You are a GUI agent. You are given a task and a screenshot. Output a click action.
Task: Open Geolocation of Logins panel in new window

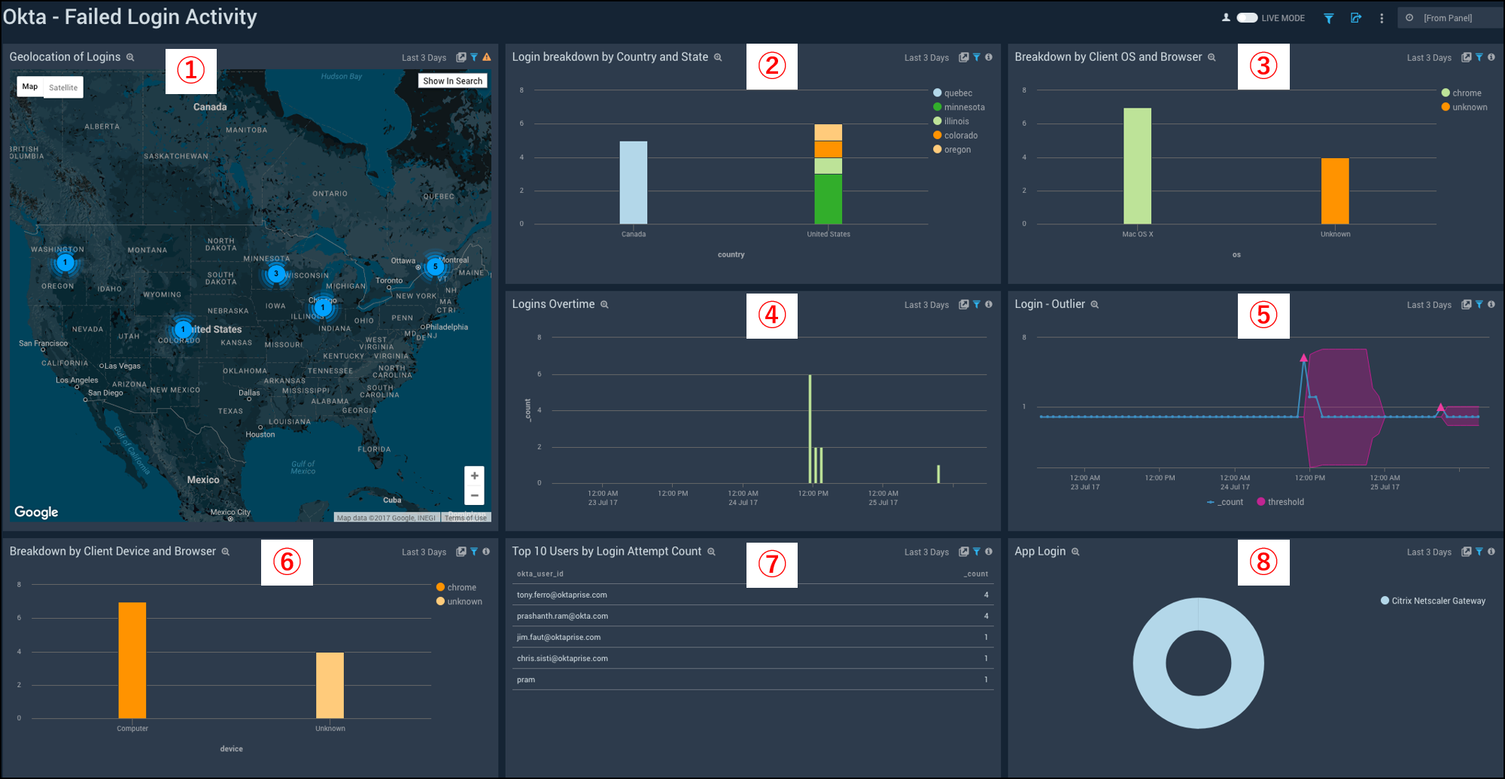[x=461, y=57]
